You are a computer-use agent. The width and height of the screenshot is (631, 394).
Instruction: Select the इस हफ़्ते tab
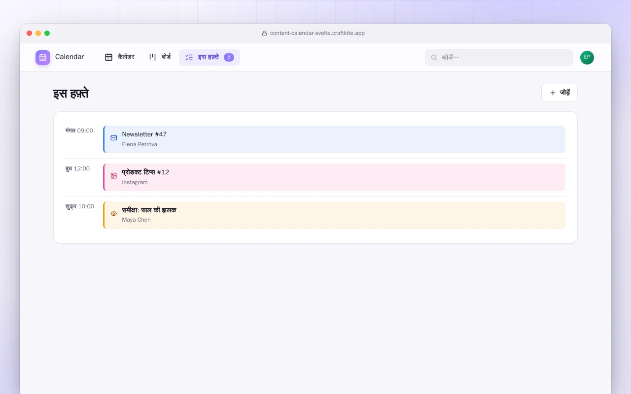coord(210,57)
